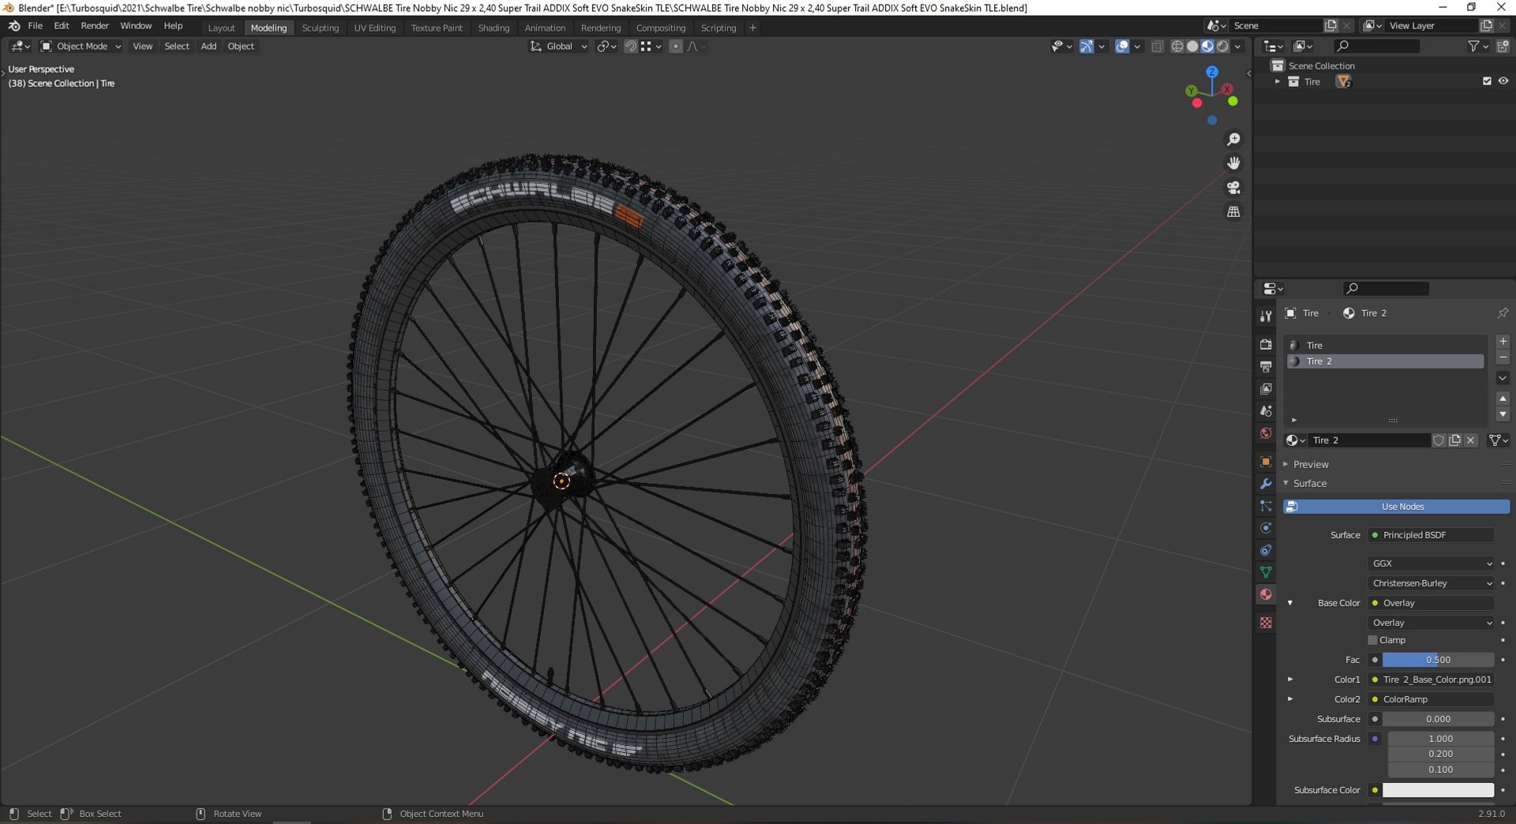Open the Object Mode dropdown
1516x824 pixels.
coord(81,47)
